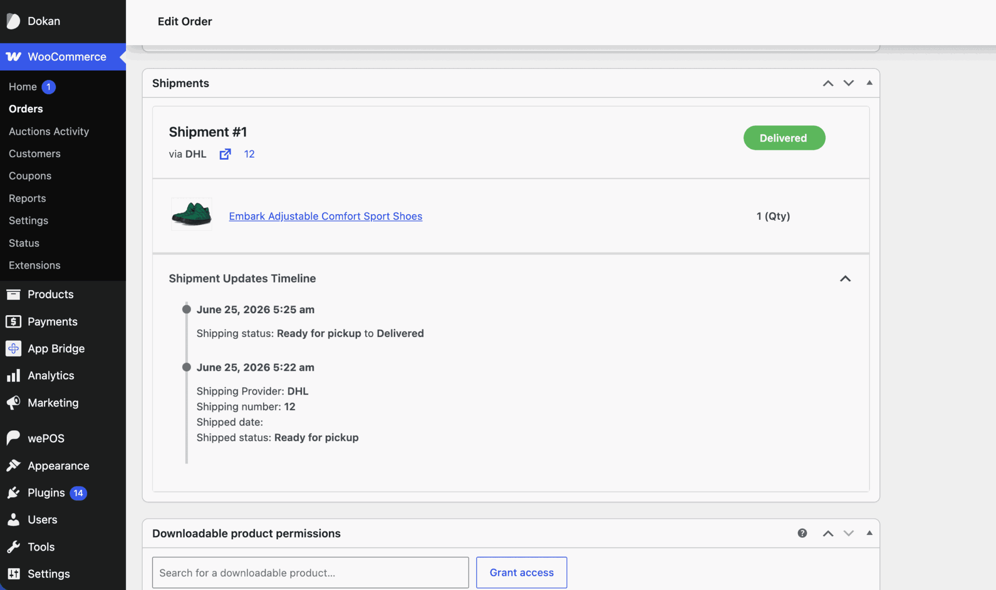Open the Appearance menu label

pos(59,466)
